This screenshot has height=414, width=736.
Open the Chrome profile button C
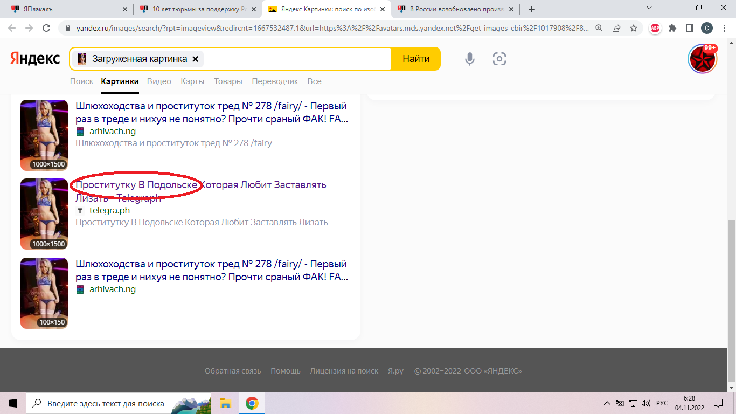706,29
